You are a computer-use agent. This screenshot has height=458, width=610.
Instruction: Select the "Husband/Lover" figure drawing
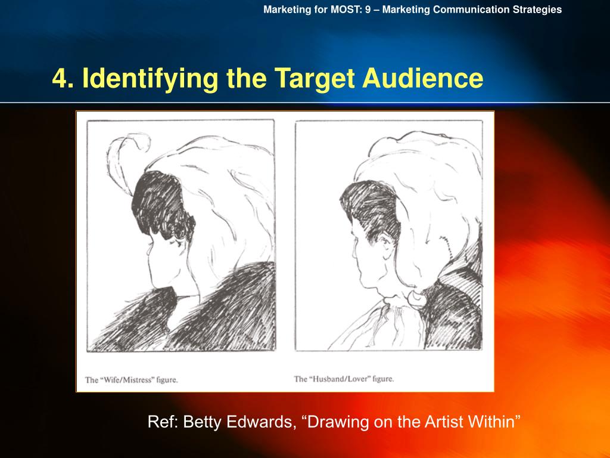coord(388,236)
